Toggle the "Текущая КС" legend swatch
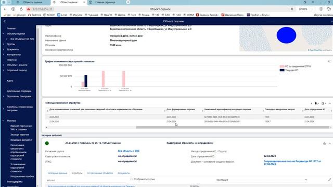 282,70
